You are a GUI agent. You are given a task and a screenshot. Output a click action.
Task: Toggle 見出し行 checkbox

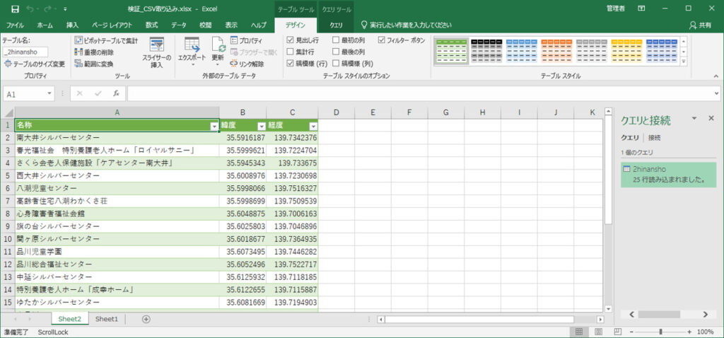290,40
